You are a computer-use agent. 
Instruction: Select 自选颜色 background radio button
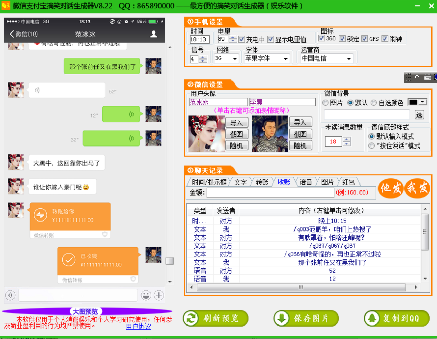coord(374,103)
